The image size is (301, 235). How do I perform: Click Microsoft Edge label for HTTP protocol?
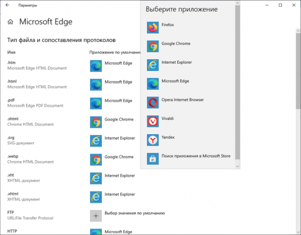pos(118,231)
